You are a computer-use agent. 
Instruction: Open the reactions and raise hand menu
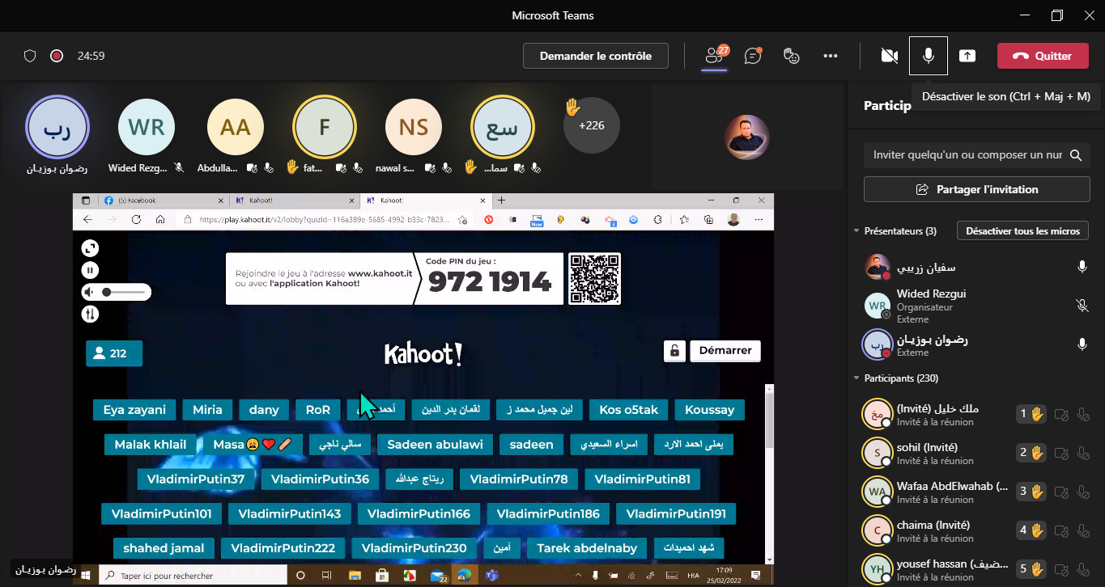(x=792, y=56)
